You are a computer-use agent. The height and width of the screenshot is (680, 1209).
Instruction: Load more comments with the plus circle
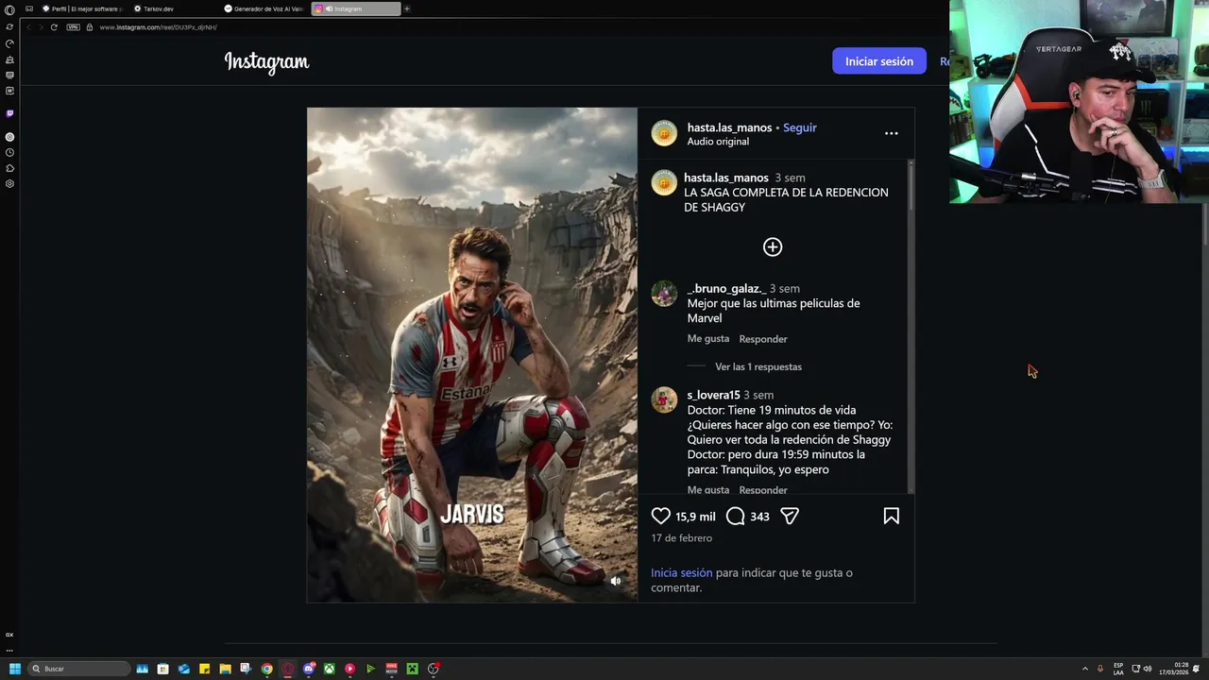(773, 246)
